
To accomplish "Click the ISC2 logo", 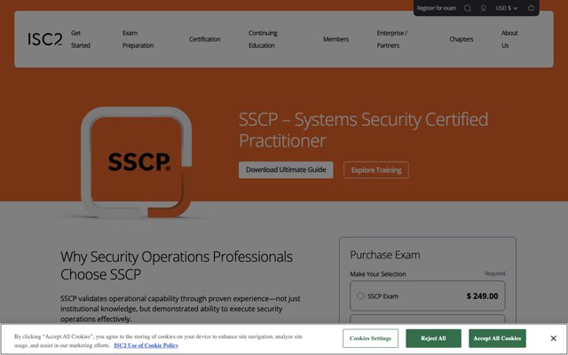I will pos(45,39).
